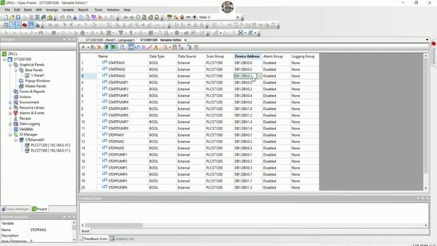The width and height of the screenshot is (437, 246).
Task: Click the Recipes tree icon
Action: (16, 118)
